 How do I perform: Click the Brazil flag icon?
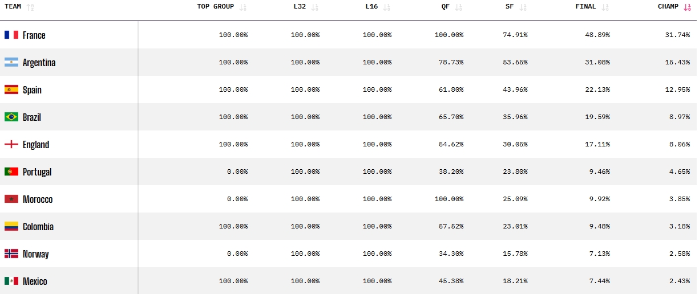click(11, 117)
